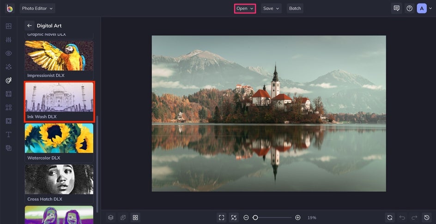Toggle the layers panel icon

(111, 218)
